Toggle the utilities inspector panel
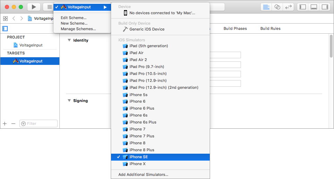 click(x=325, y=7)
